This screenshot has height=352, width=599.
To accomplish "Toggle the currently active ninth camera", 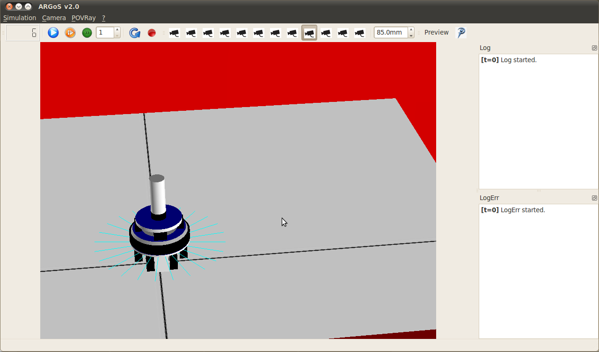I will coord(309,33).
